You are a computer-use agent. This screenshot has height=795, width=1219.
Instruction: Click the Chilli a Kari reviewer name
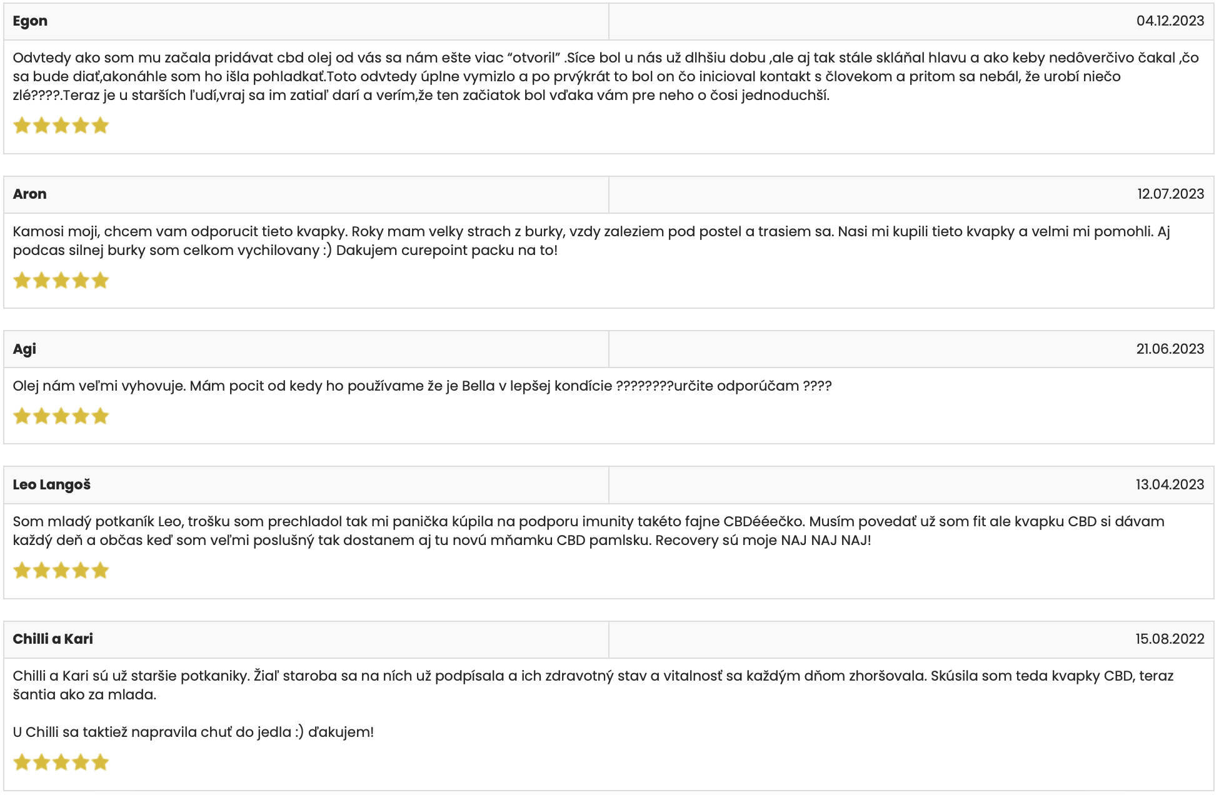coord(53,639)
